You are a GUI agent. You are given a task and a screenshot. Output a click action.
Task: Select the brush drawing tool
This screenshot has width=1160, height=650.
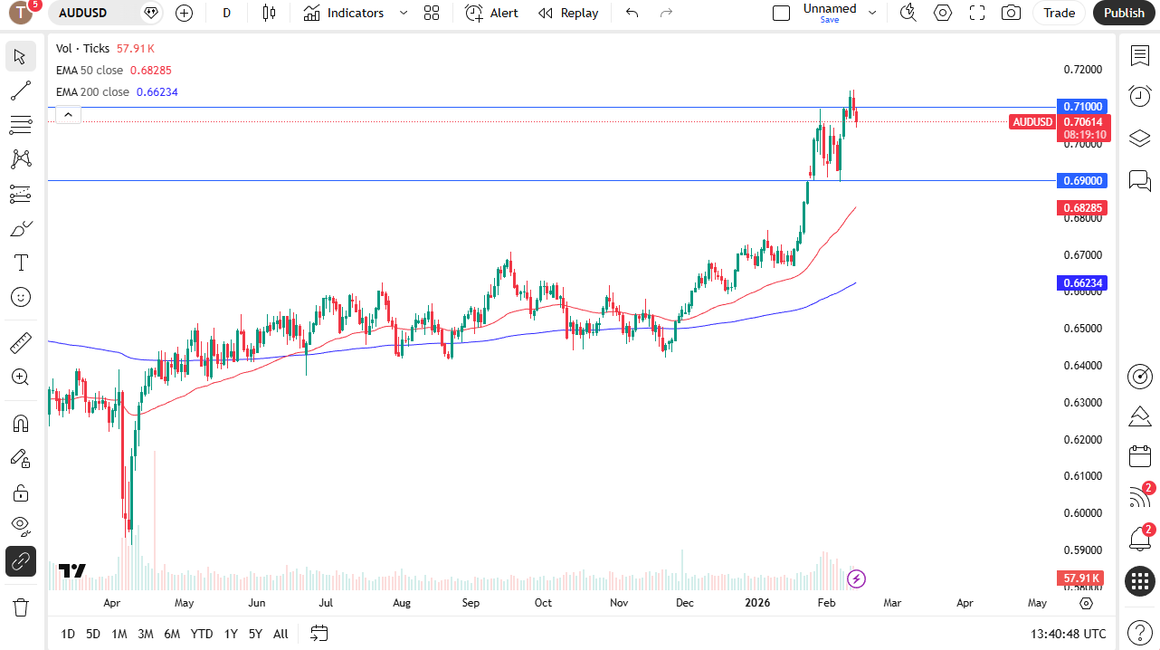click(21, 228)
